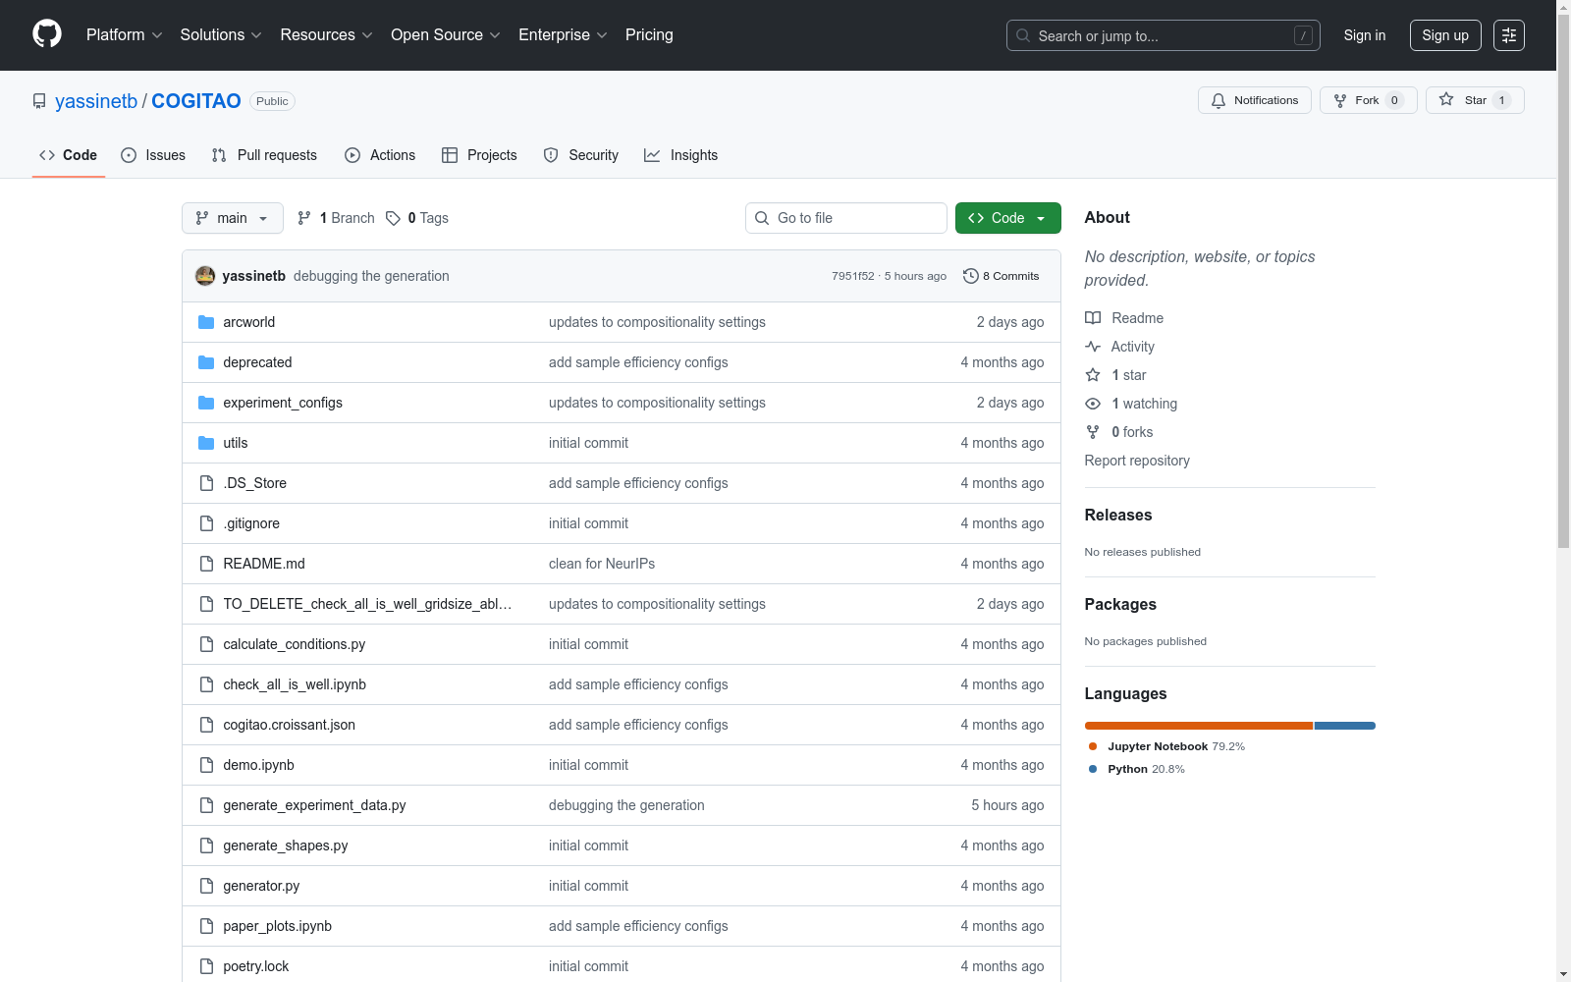This screenshot has width=1571, height=982.
Task: Click the Sign up button
Action: coord(1445,35)
